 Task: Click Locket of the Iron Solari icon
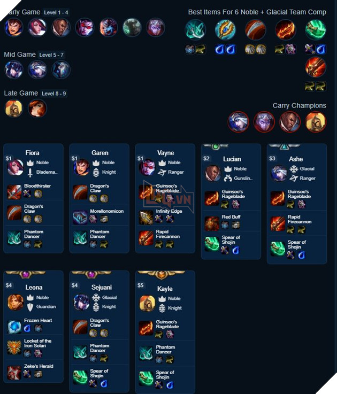point(14,347)
